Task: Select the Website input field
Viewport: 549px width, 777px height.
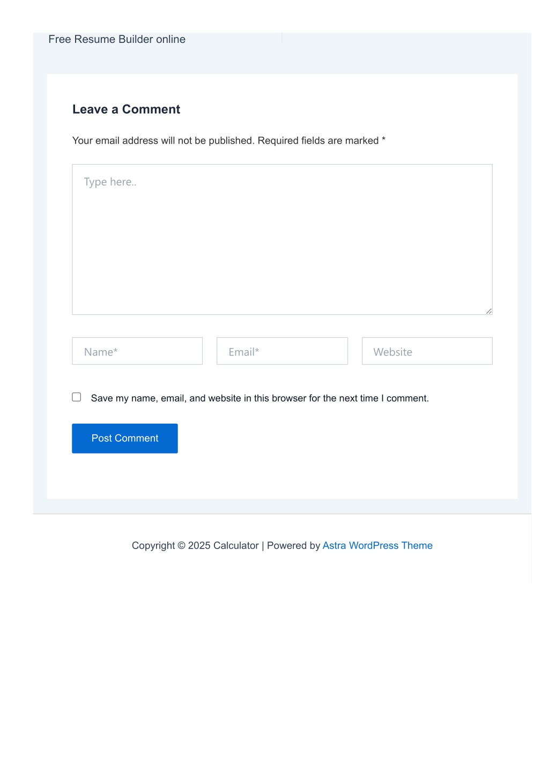Action: 427,351
